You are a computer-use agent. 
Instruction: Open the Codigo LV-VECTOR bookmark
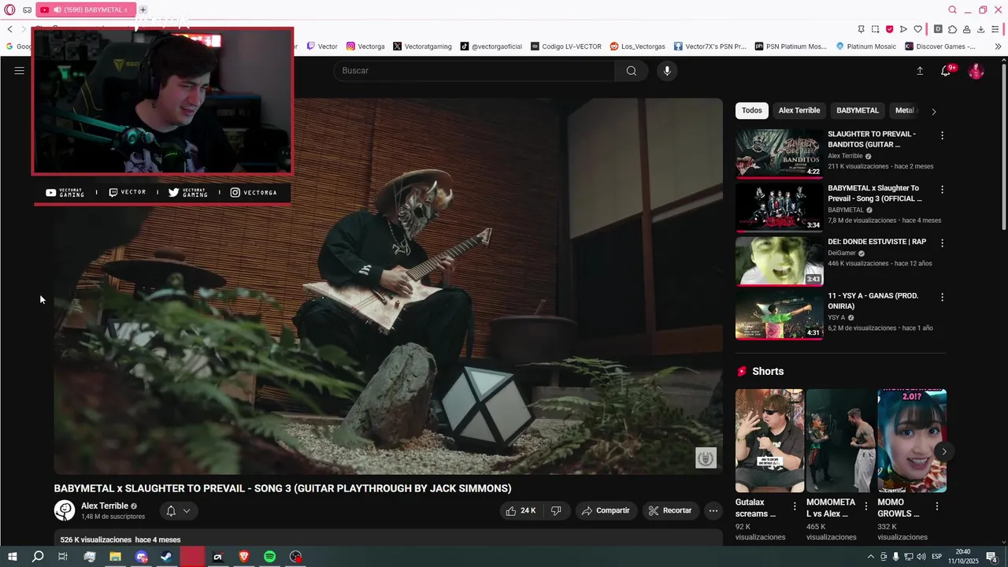click(566, 46)
